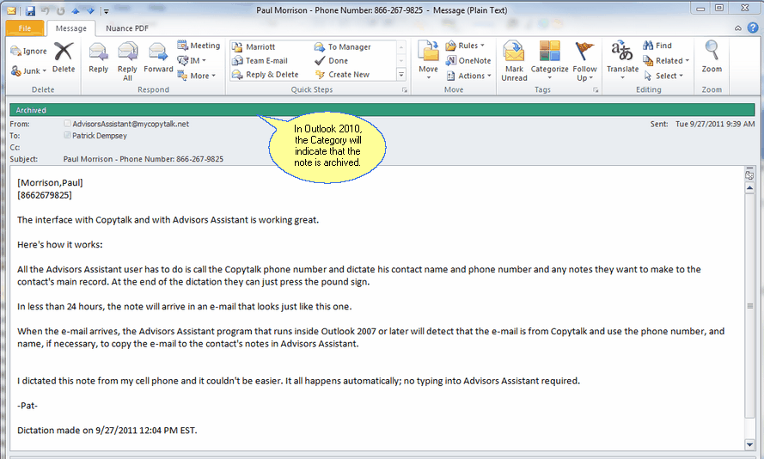
Task: Expand the Quick Steps gallery
Action: (x=401, y=75)
